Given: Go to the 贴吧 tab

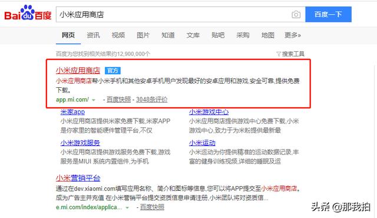Looking at the screenshot, I should pyautogui.click(x=218, y=35).
